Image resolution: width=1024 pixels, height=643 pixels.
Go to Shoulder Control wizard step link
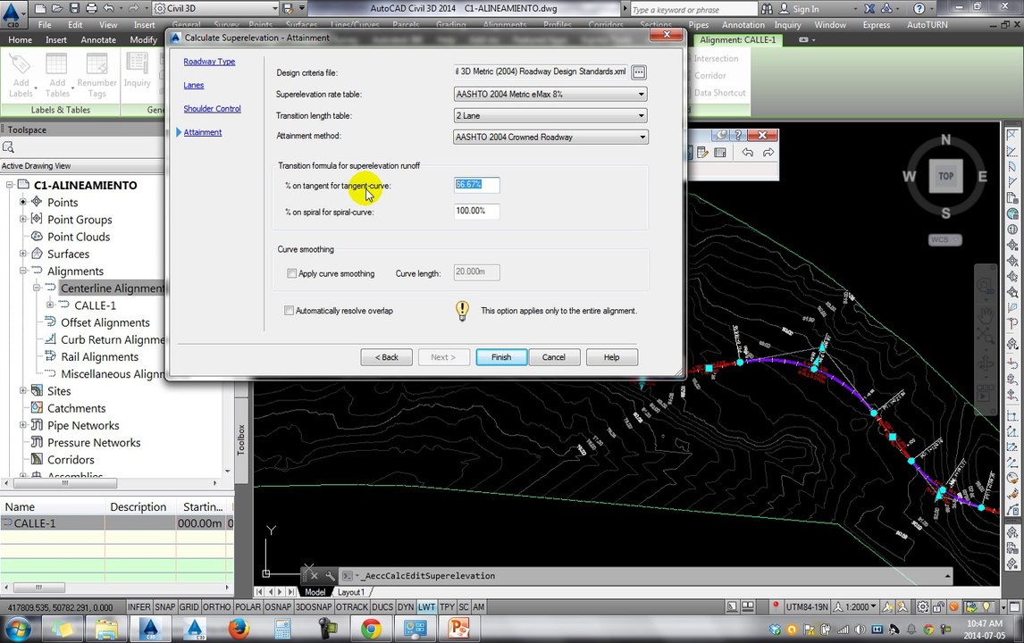(212, 108)
